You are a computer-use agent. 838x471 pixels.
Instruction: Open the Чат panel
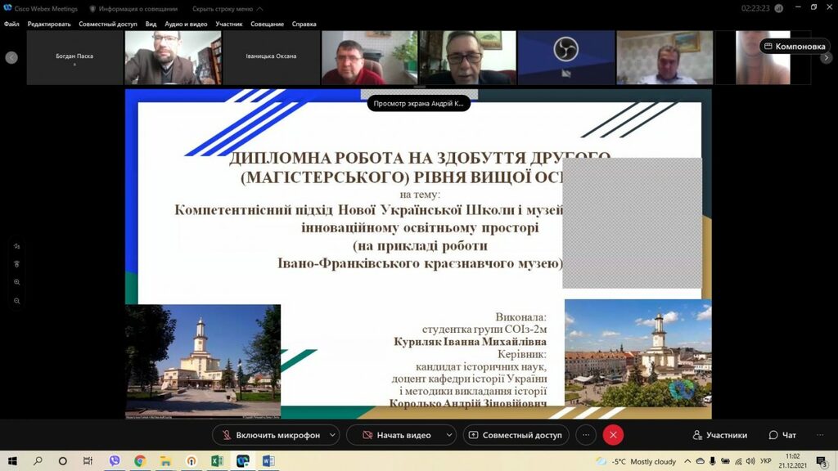click(782, 435)
